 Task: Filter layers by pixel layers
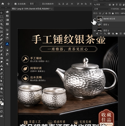pos(110,5)
